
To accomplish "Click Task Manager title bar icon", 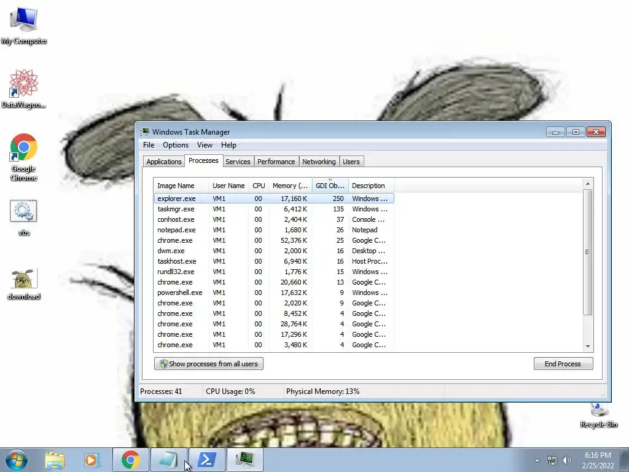I will 145,132.
